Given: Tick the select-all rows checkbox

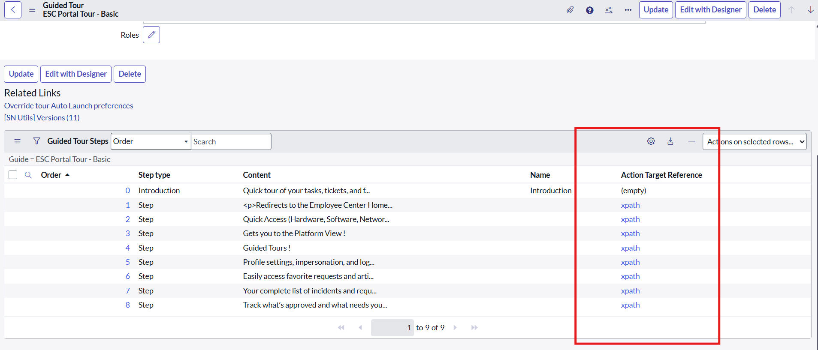Looking at the screenshot, I should coord(13,175).
